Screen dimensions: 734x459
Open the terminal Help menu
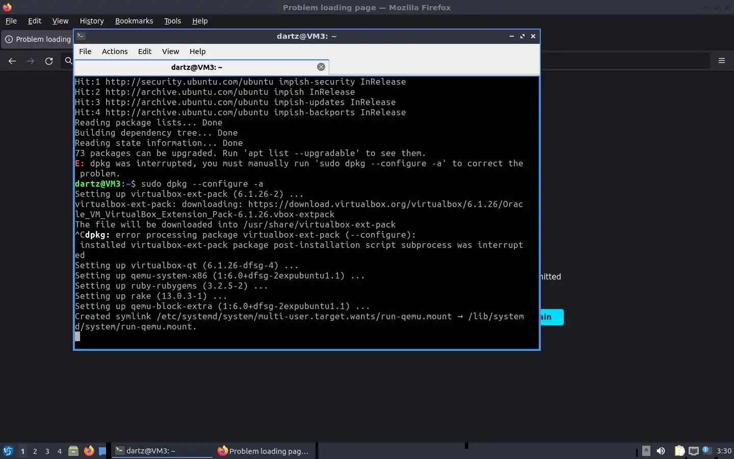click(197, 52)
